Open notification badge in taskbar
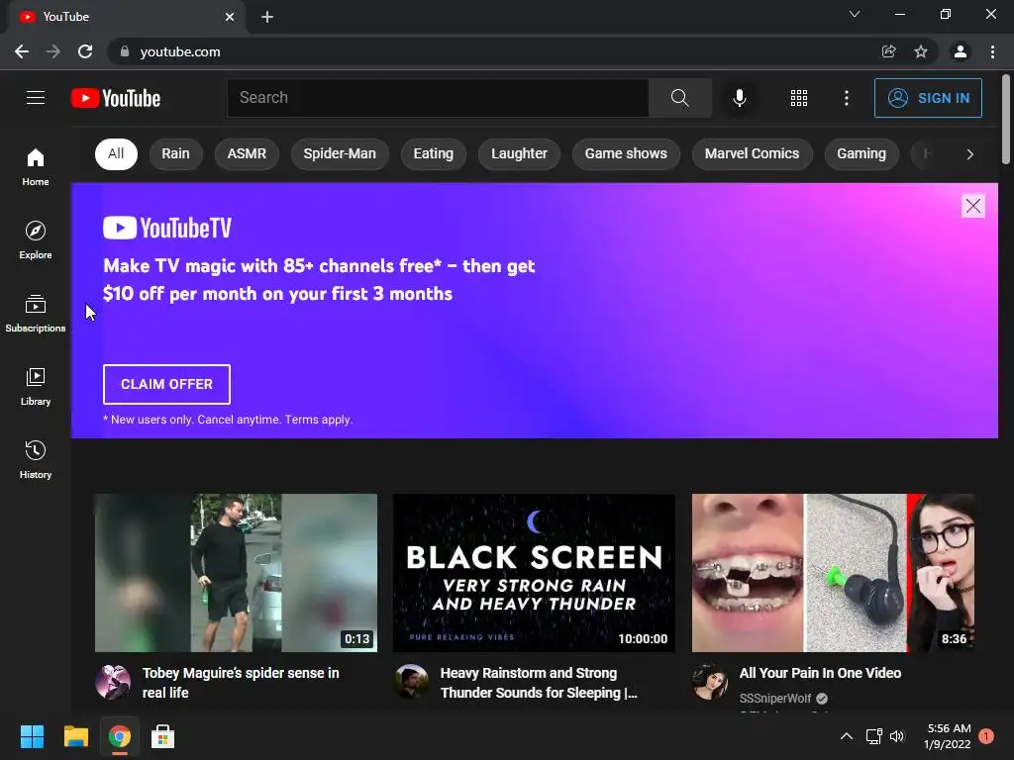Image resolution: width=1014 pixels, height=760 pixels. point(985,736)
